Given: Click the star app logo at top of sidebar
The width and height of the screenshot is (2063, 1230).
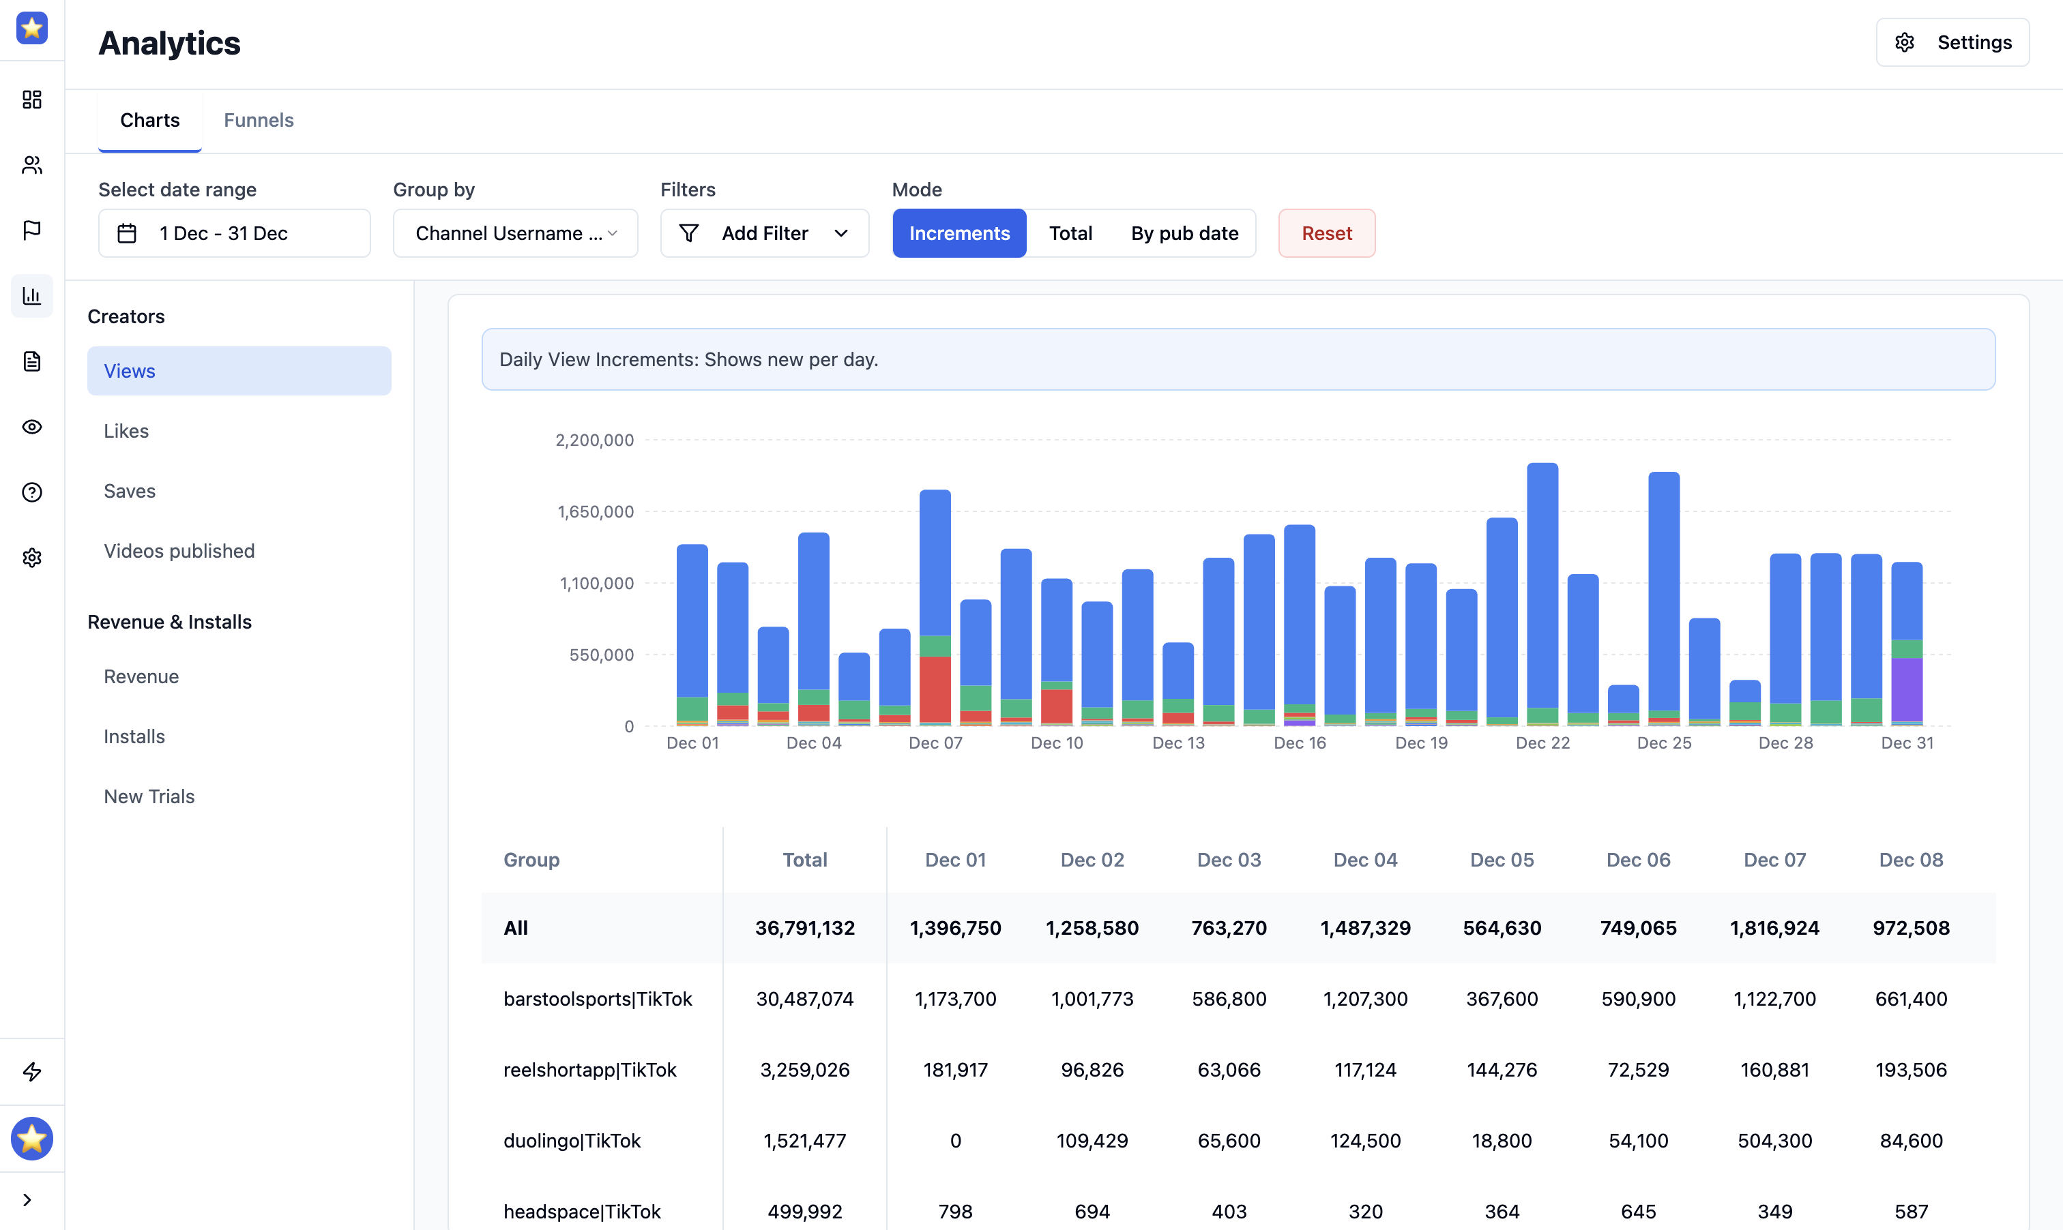Looking at the screenshot, I should [x=31, y=28].
